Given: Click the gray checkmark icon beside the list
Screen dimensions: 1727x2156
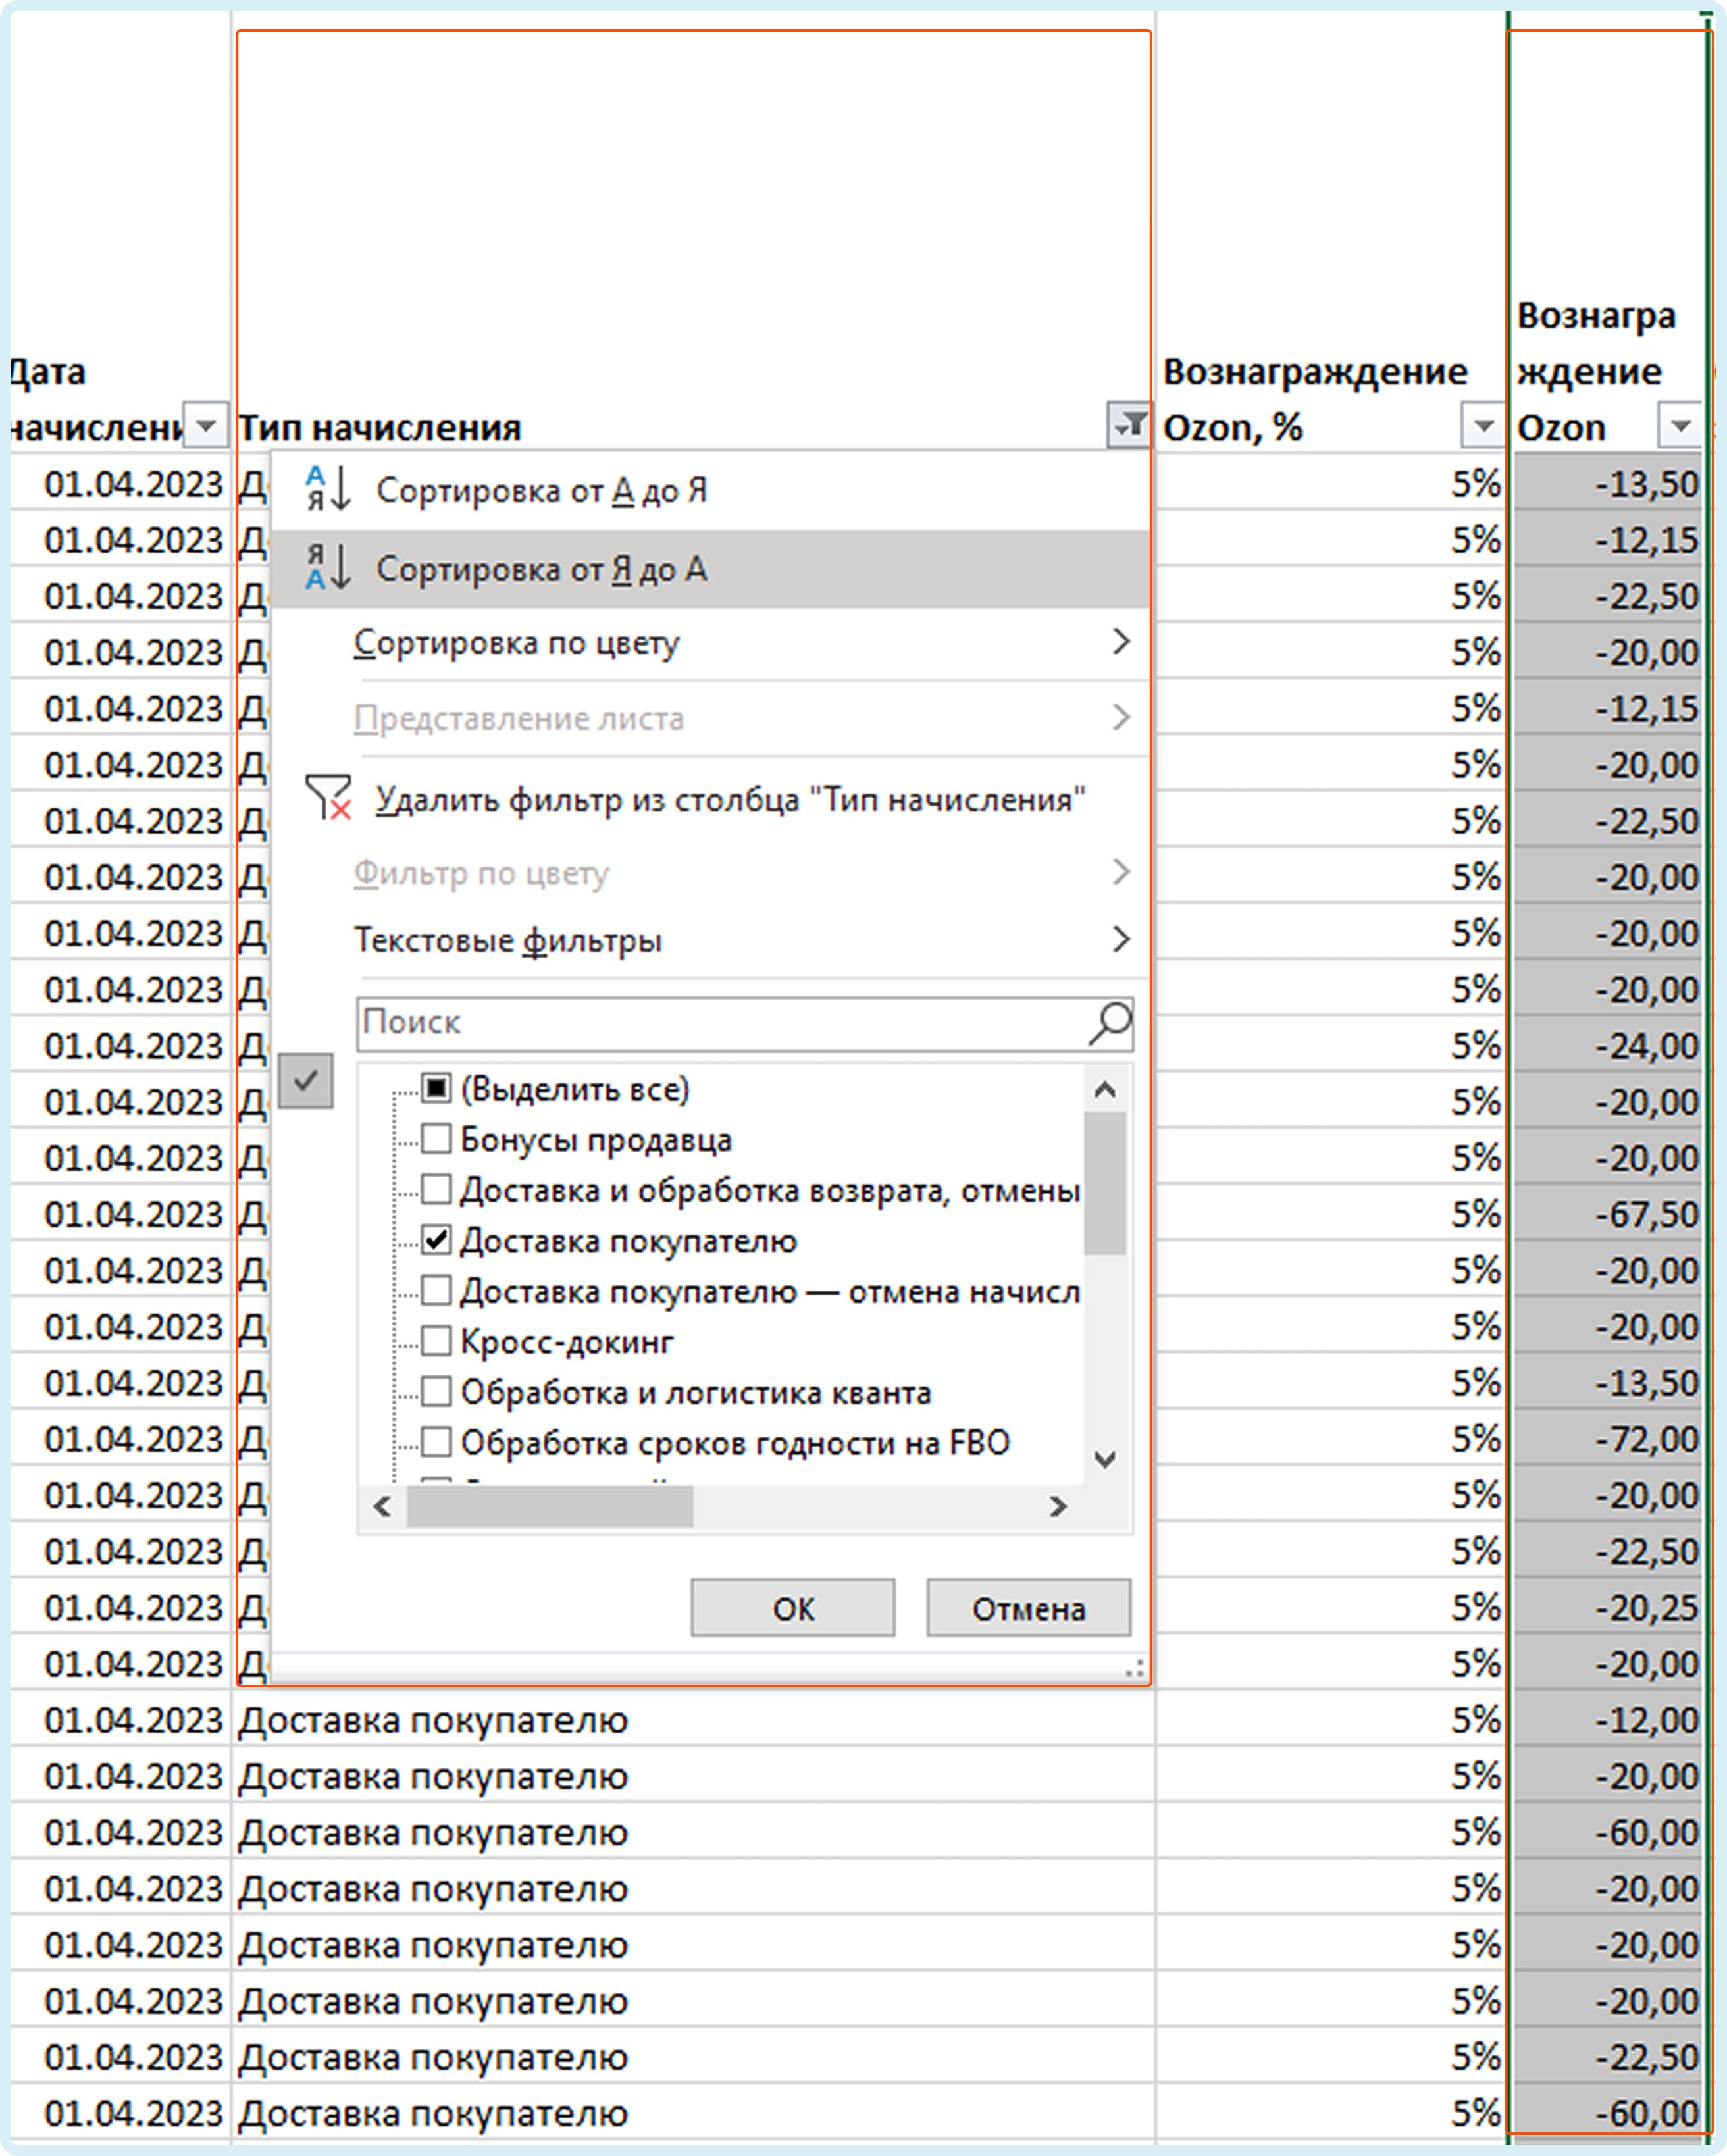Looking at the screenshot, I should [306, 1080].
